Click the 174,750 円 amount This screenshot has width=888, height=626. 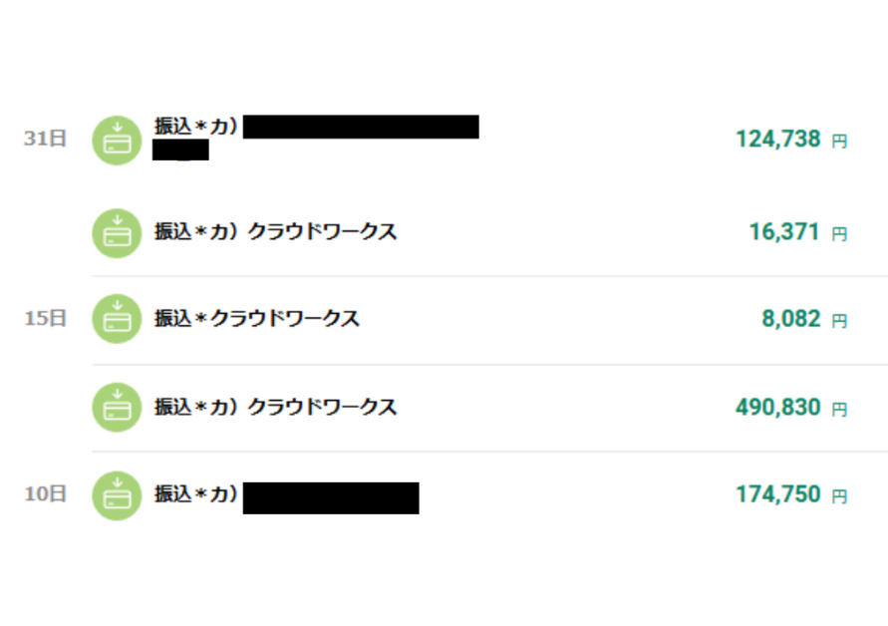coord(778,495)
